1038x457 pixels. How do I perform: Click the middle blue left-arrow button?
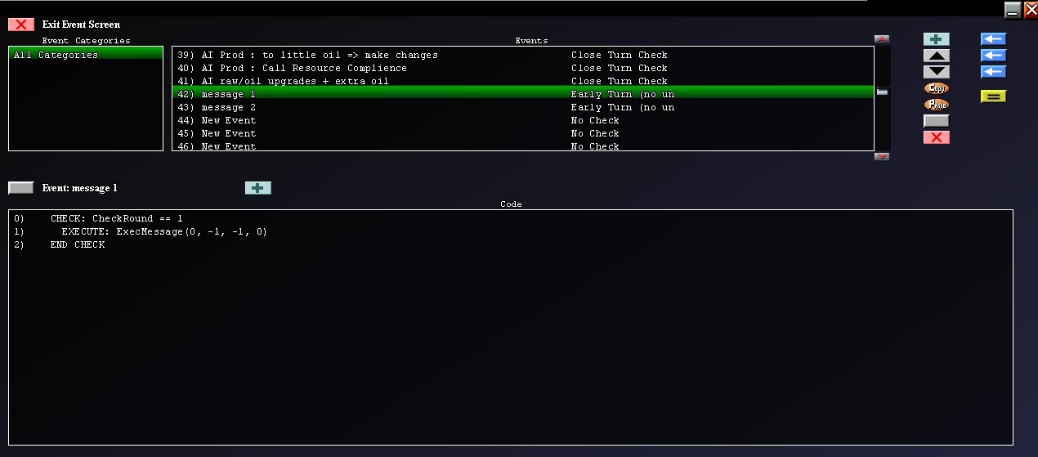994,56
